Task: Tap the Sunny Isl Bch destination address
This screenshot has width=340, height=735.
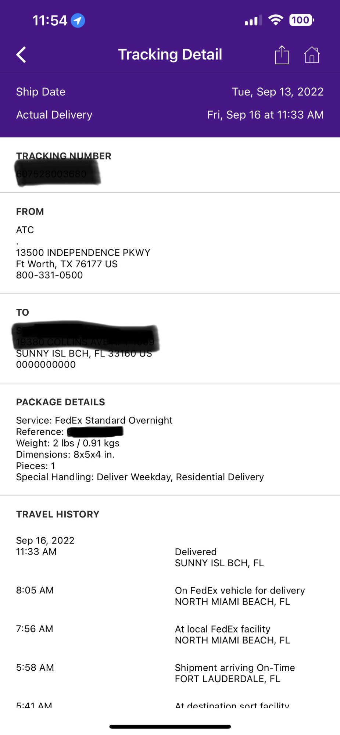Action: [84, 354]
